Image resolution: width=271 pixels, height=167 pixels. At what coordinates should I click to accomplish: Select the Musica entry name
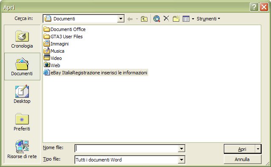(x=57, y=51)
